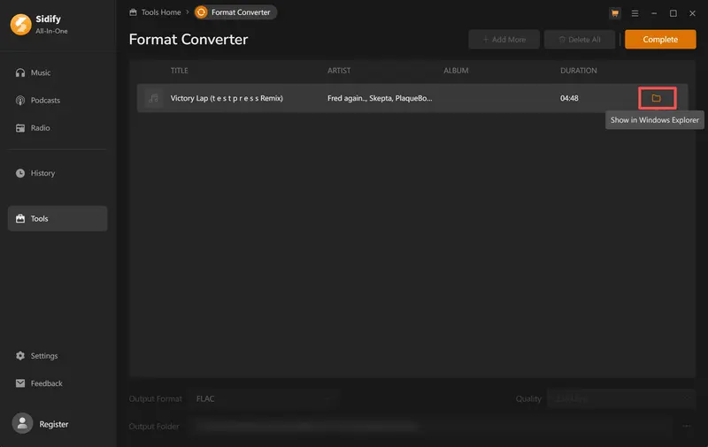Click the ARTIST column header
The image size is (708, 447).
pyautogui.click(x=339, y=71)
